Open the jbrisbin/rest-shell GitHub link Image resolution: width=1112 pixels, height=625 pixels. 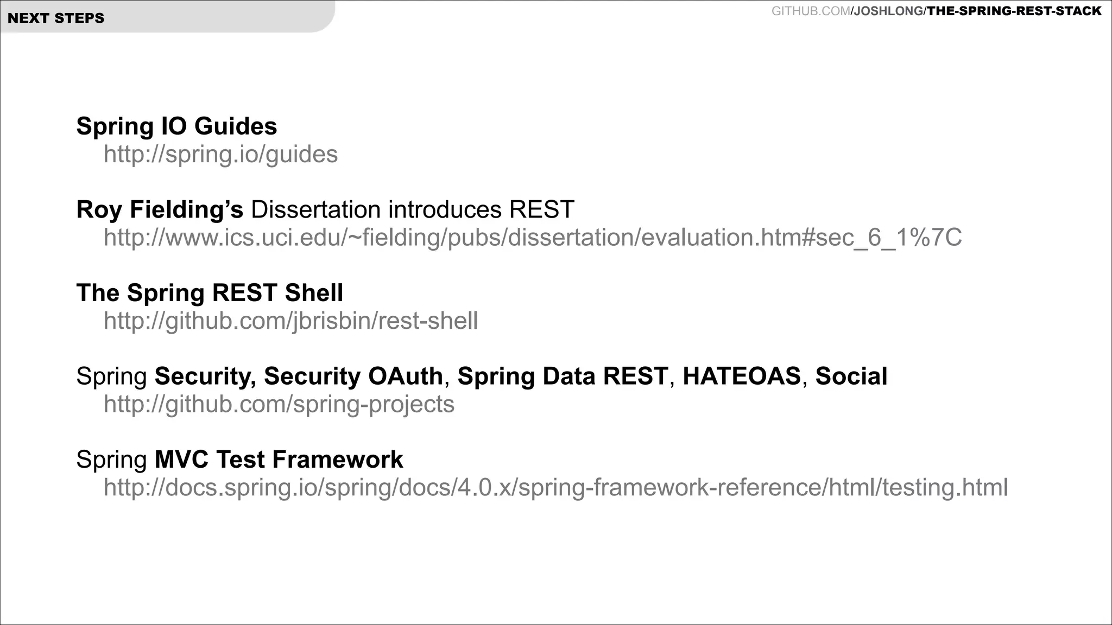point(290,321)
